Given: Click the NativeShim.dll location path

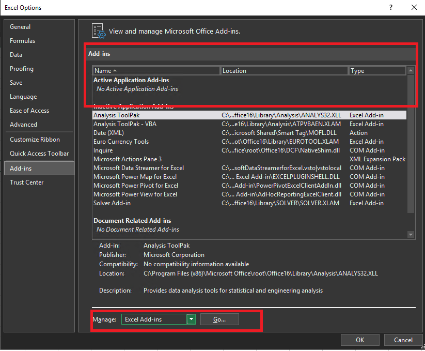Looking at the screenshot, I should [280, 150].
